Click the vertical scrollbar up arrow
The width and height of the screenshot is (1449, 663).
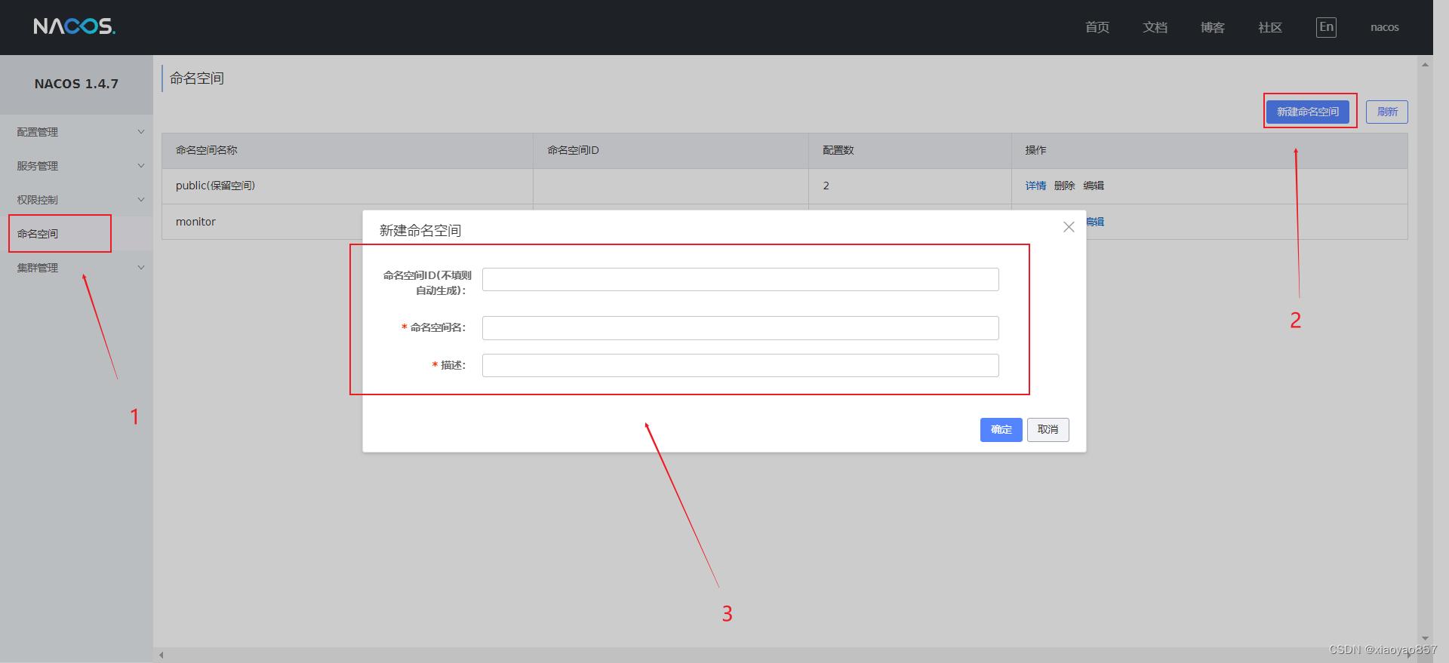(1425, 64)
